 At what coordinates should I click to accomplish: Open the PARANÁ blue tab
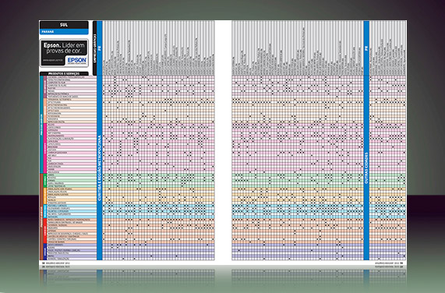click(x=64, y=32)
